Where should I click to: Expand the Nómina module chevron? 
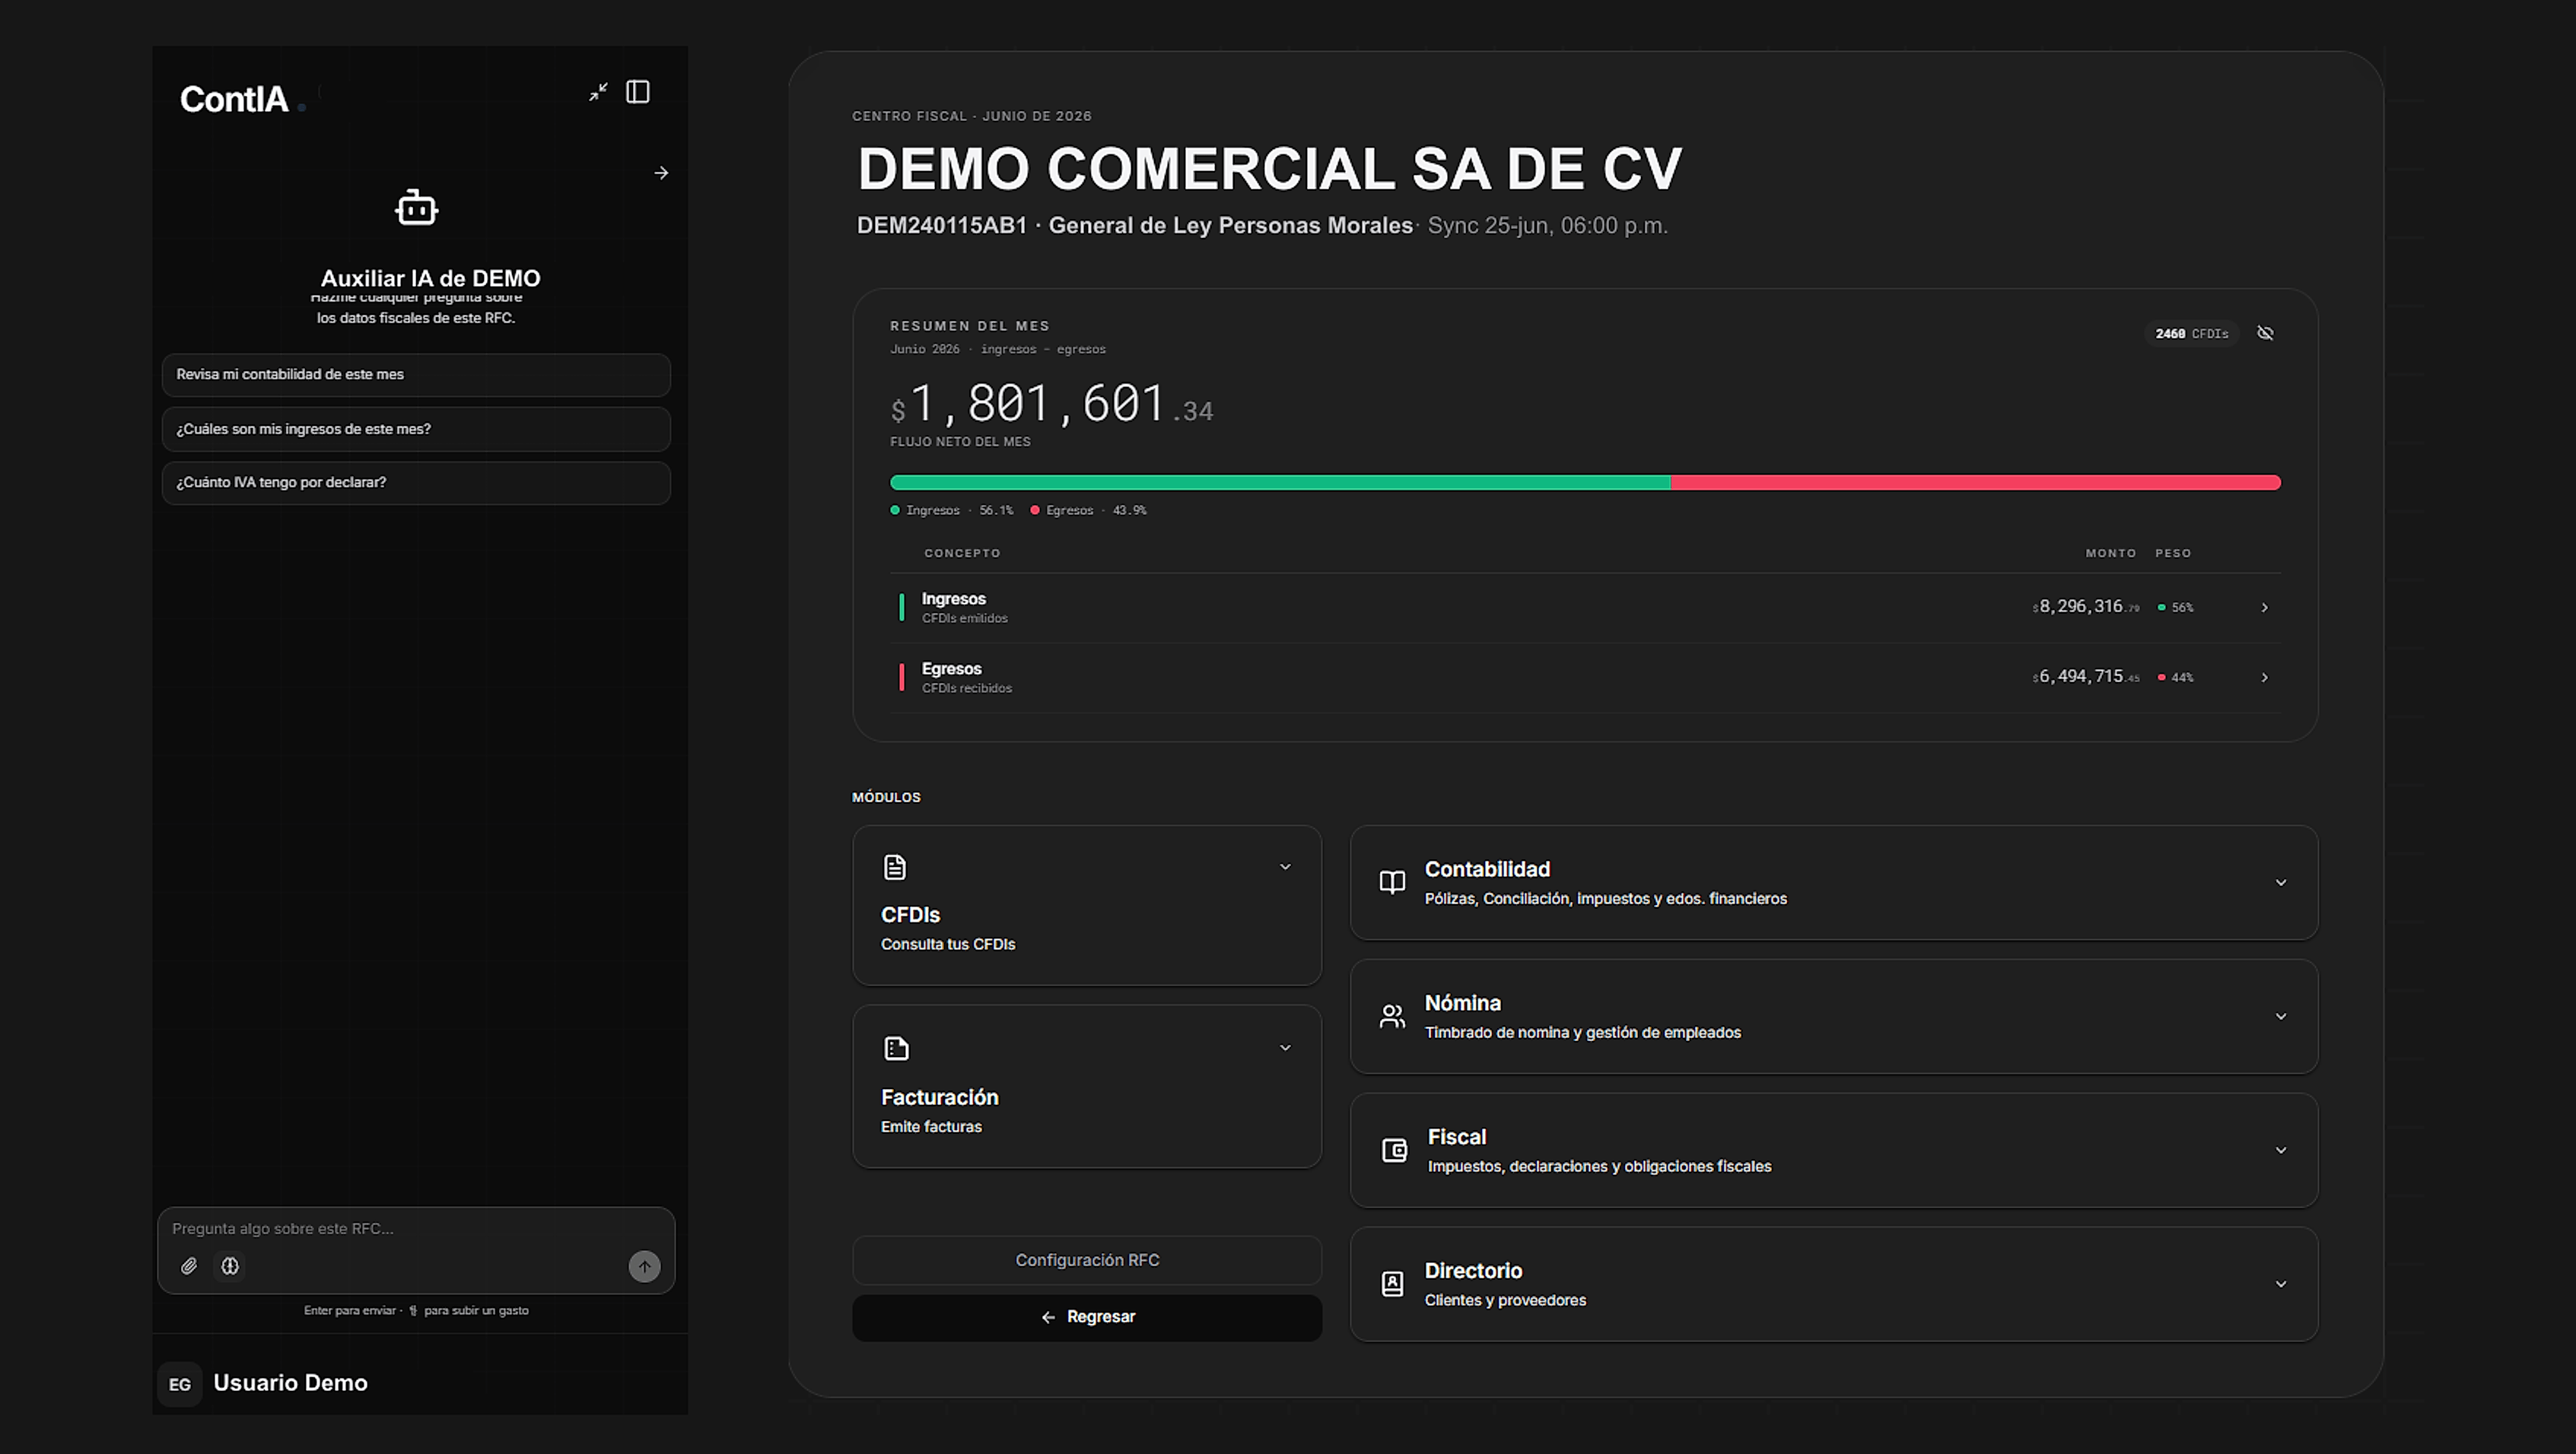click(2281, 1016)
